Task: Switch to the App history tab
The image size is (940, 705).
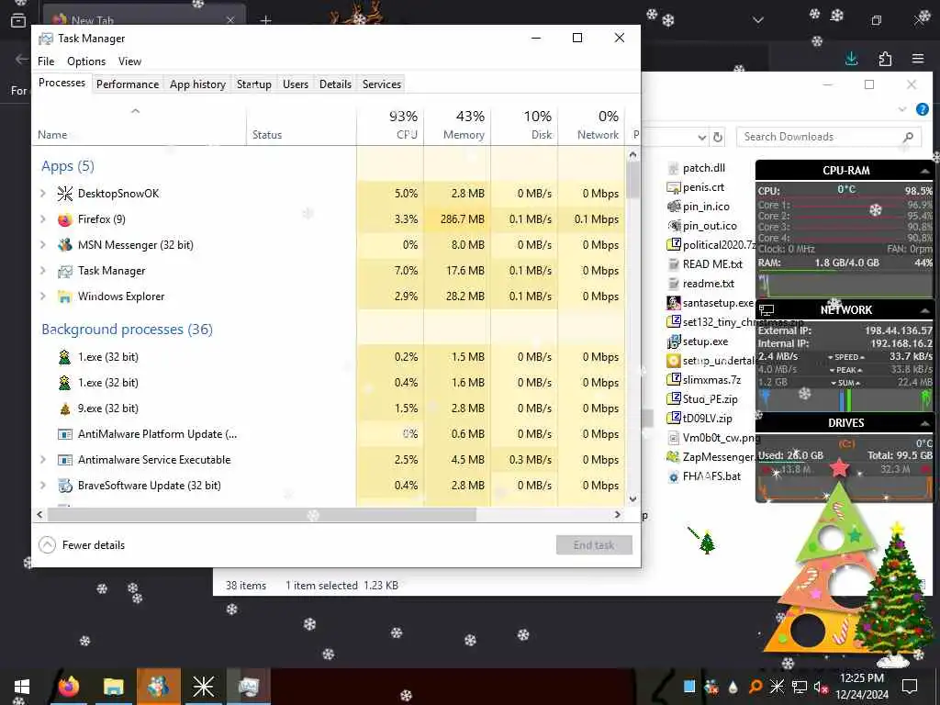Action: pos(198,84)
